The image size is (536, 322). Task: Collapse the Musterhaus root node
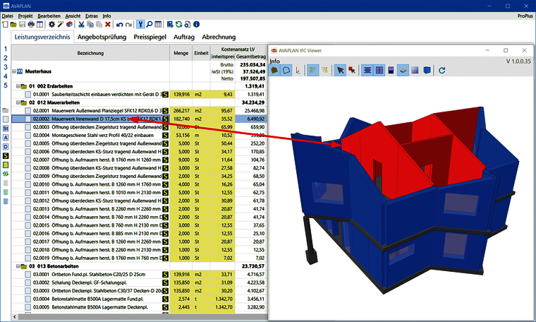(x=14, y=71)
